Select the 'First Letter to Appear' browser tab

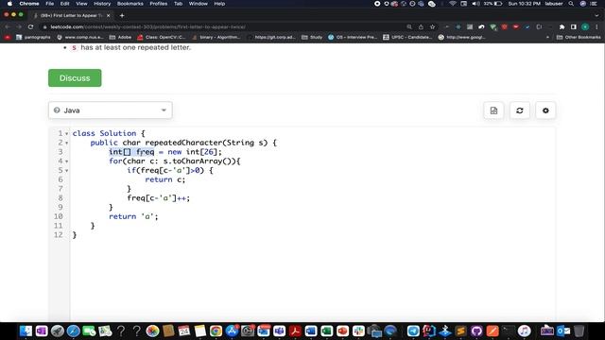coord(72,15)
